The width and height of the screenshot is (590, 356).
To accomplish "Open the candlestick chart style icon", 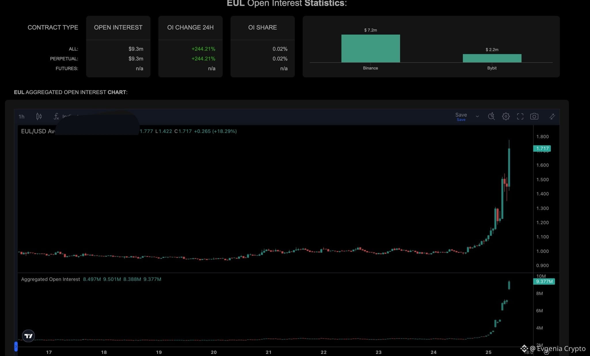I will [x=39, y=116].
